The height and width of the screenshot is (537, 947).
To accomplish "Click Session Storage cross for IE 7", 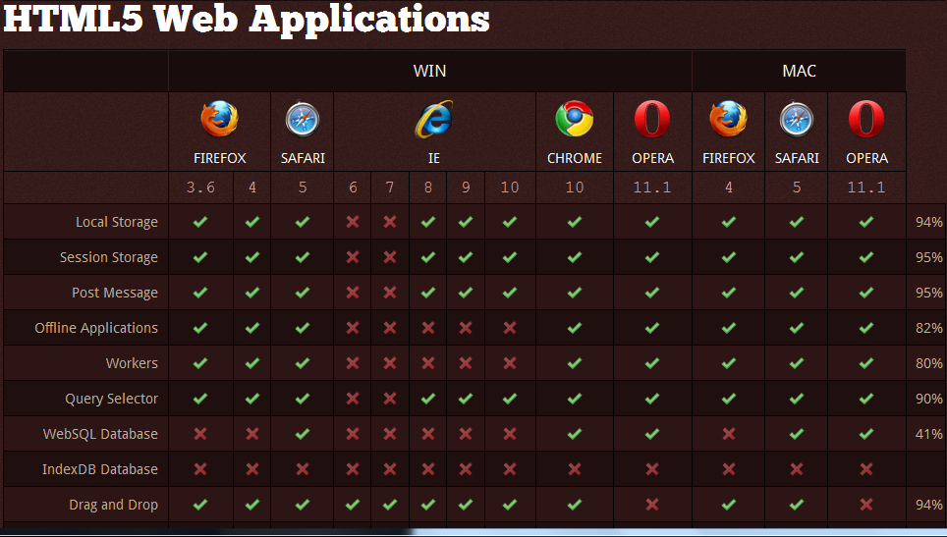I will click(390, 257).
